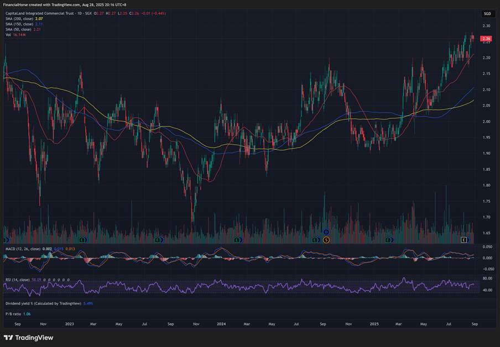Click the blue dividend 'D' marker
Screen dimensions: 500x347
pyautogui.click(x=326, y=232)
